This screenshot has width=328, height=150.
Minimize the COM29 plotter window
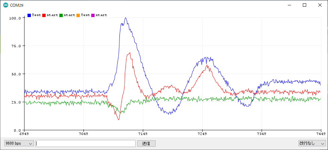[289, 5]
